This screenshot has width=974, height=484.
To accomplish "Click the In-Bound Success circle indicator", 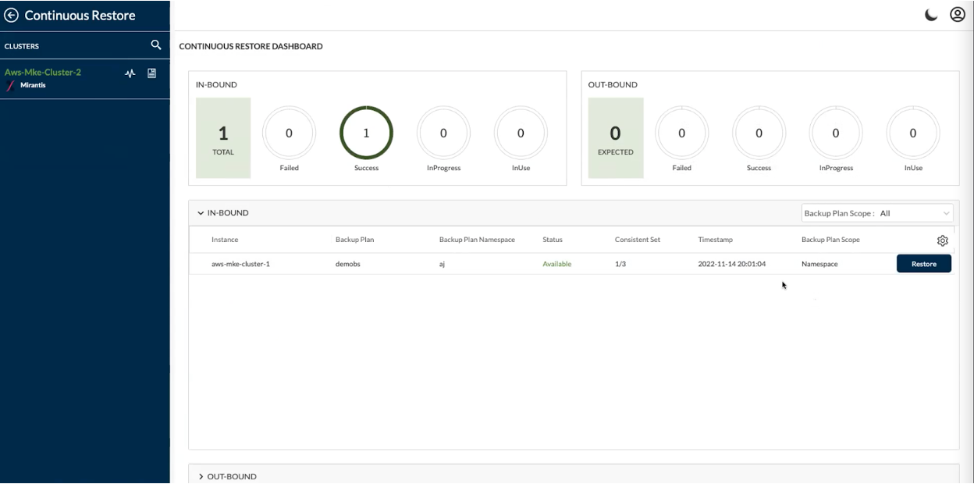I will tap(366, 133).
